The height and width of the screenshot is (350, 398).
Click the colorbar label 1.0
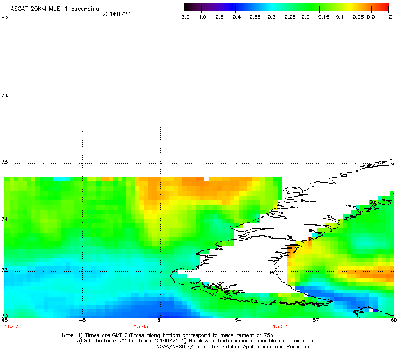coord(388,17)
